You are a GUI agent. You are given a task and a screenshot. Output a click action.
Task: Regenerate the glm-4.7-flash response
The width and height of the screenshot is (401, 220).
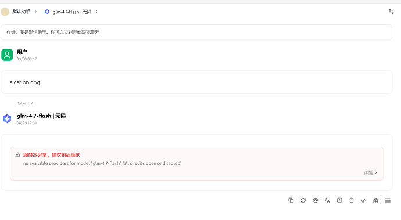[303, 200]
